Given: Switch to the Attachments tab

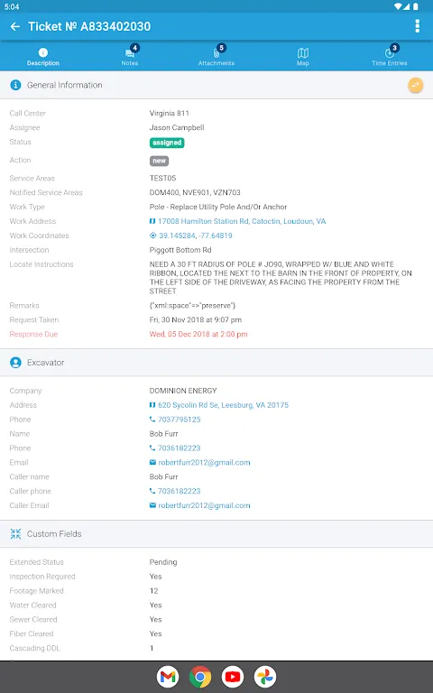Looking at the screenshot, I should [216, 56].
